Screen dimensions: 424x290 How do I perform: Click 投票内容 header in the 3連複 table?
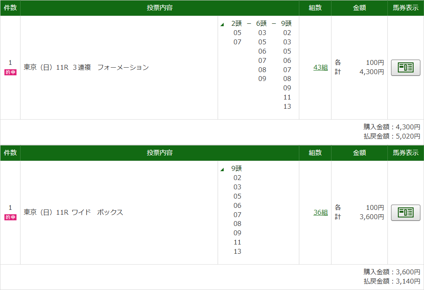pos(159,8)
